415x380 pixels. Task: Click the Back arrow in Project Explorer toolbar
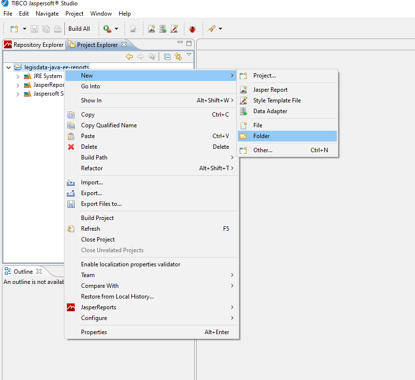pos(129,57)
